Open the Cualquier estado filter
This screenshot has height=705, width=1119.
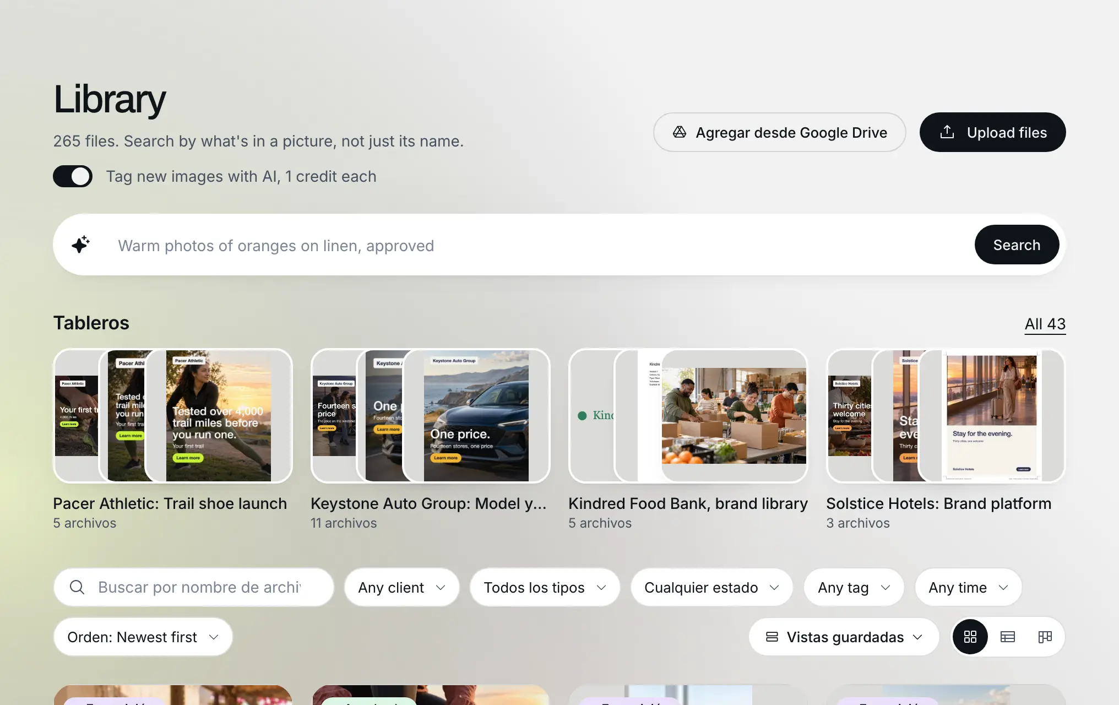pos(711,587)
